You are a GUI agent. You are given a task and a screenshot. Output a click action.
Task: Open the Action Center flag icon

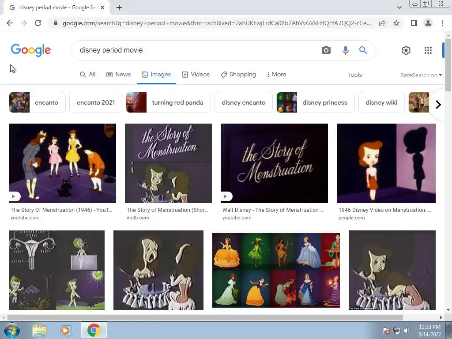(386, 331)
